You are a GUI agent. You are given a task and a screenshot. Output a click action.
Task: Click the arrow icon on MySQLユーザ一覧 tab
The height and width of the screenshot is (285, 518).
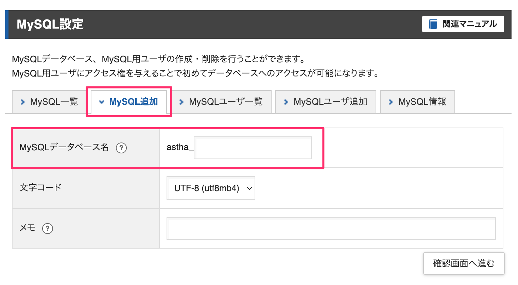pos(181,102)
